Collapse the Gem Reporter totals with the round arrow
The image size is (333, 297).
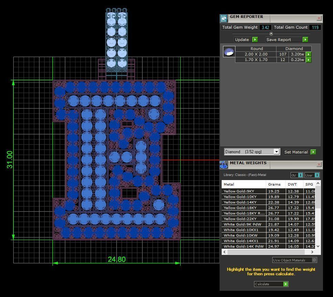(x=271, y=33)
